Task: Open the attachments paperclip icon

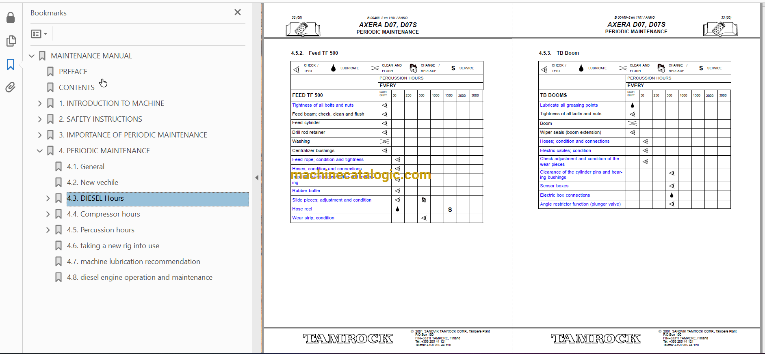Action: pos(11,87)
